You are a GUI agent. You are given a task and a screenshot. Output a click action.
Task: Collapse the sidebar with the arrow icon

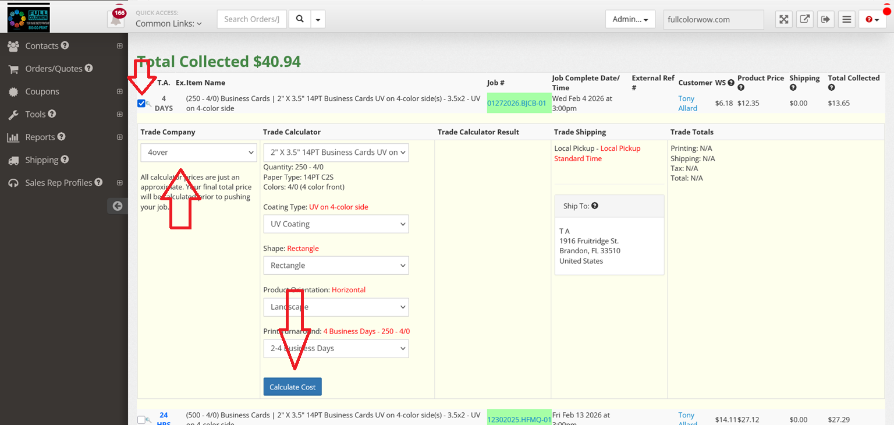coord(117,206)
